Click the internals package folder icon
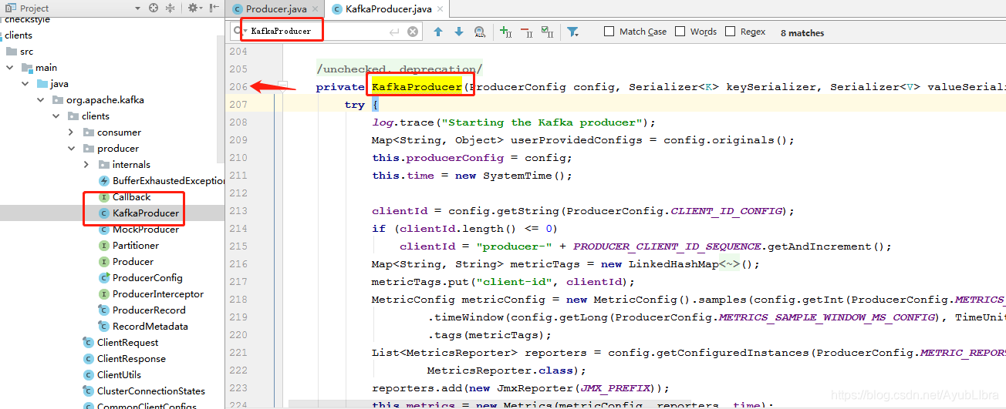The height and width of the screenshot is (409, 1006). pyautogui.click(x=104, y=165)
